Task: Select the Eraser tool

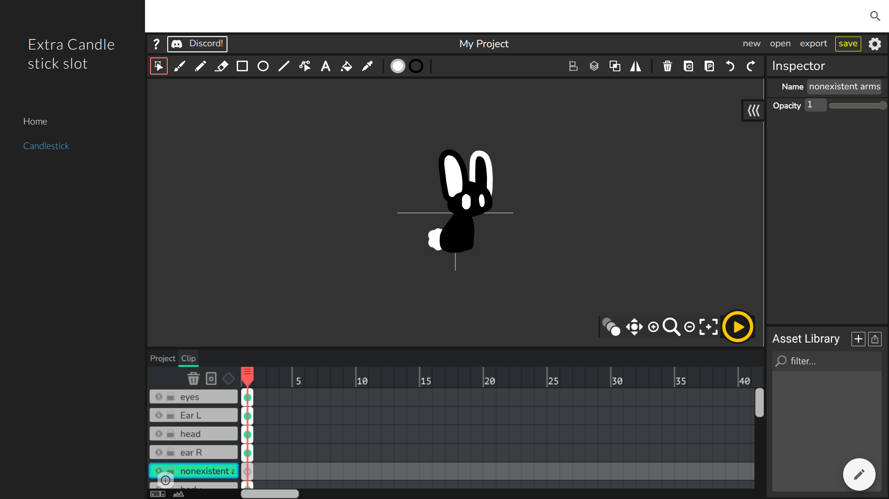Action: [x=221, y=66]
